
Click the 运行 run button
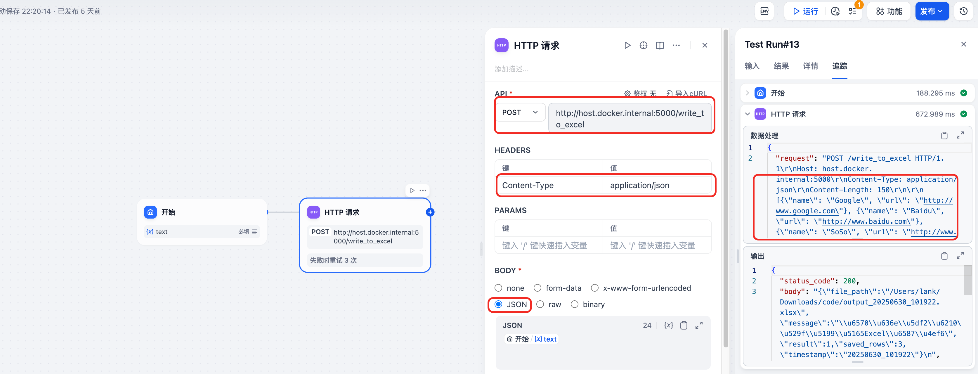pos(805,11)
